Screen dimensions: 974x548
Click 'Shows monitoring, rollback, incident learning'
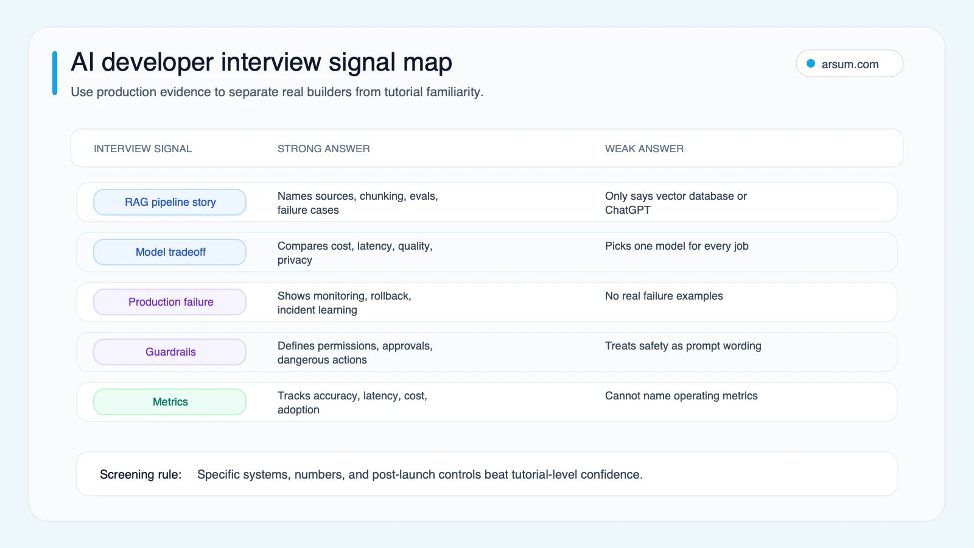click(345, 303)
